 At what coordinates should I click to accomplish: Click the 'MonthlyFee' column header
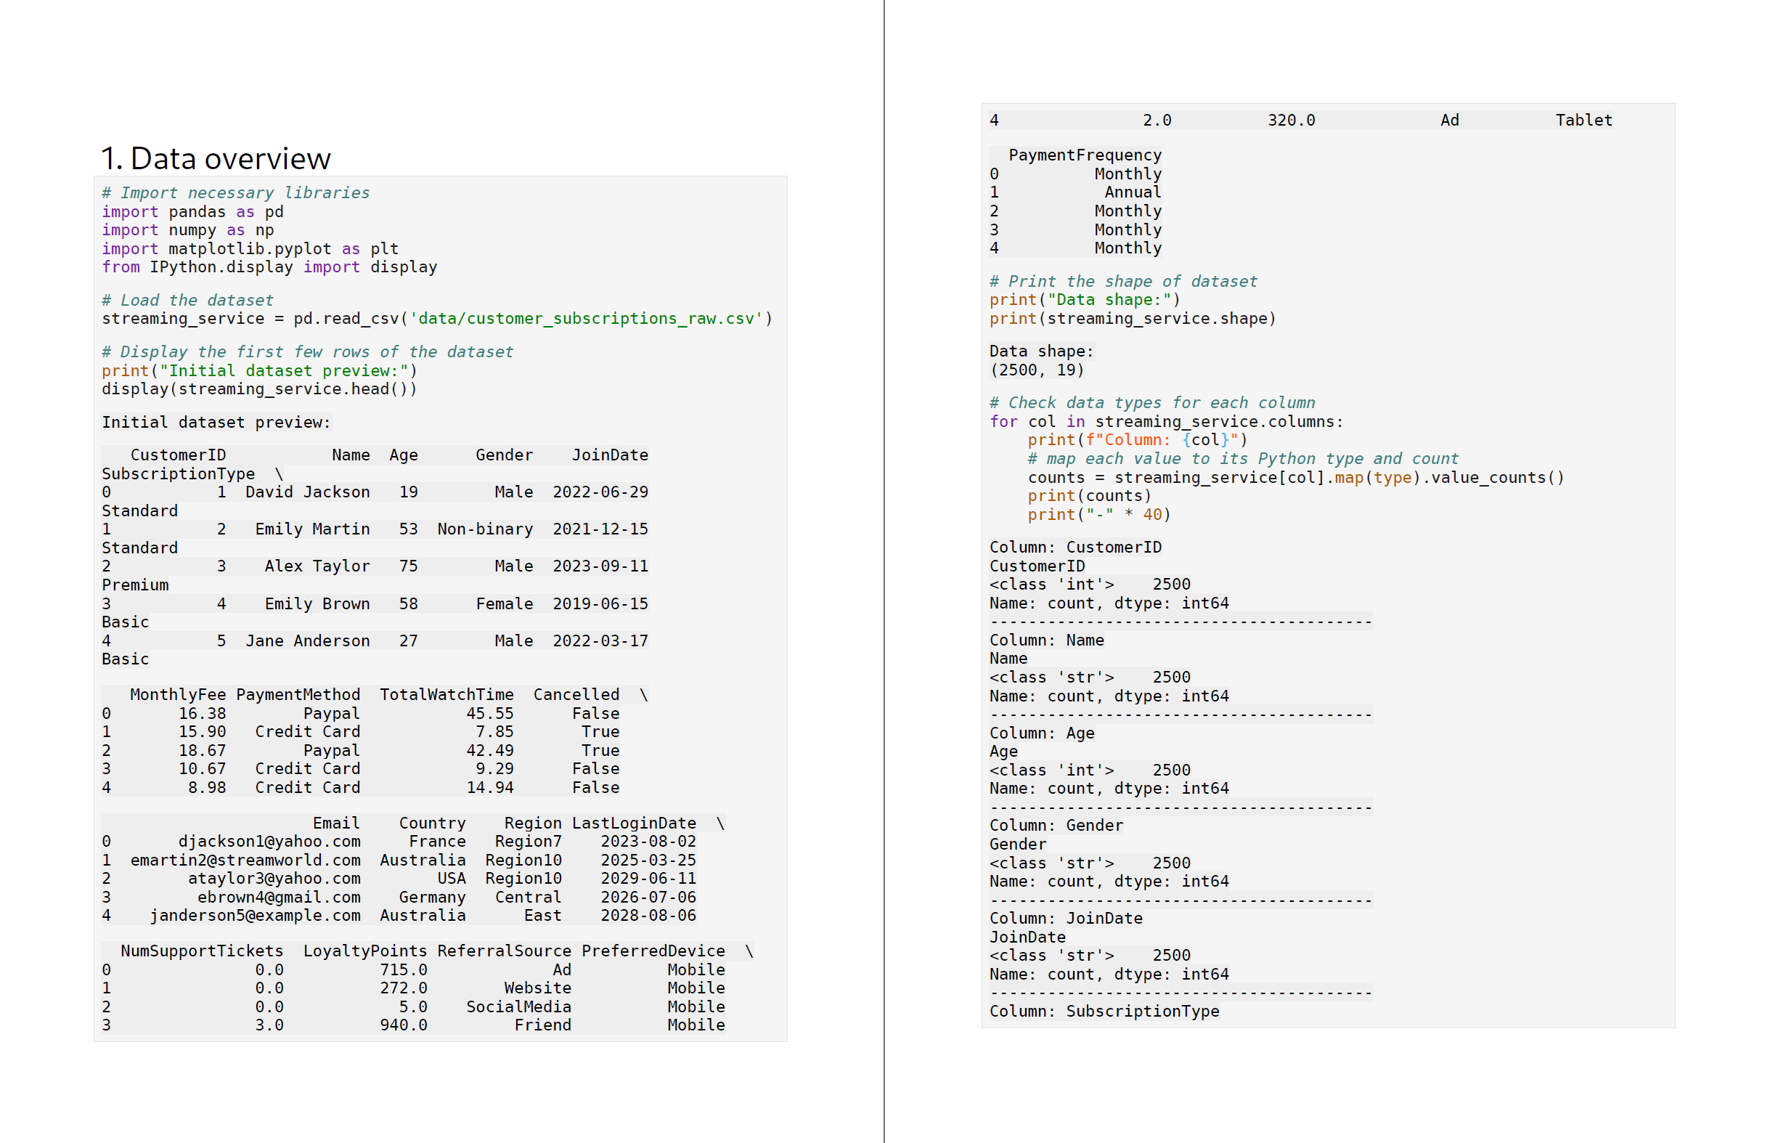pos(177,695)
